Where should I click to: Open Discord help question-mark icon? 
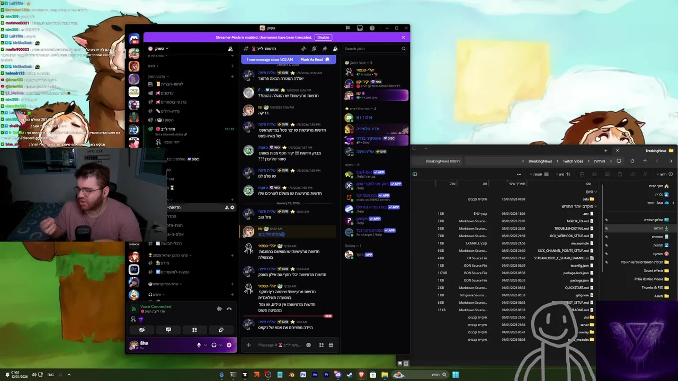372,28
